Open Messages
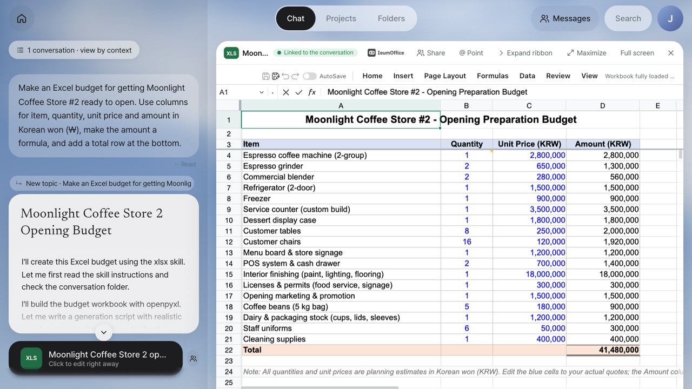The image size is (692, 389). [x=565, y=18]
